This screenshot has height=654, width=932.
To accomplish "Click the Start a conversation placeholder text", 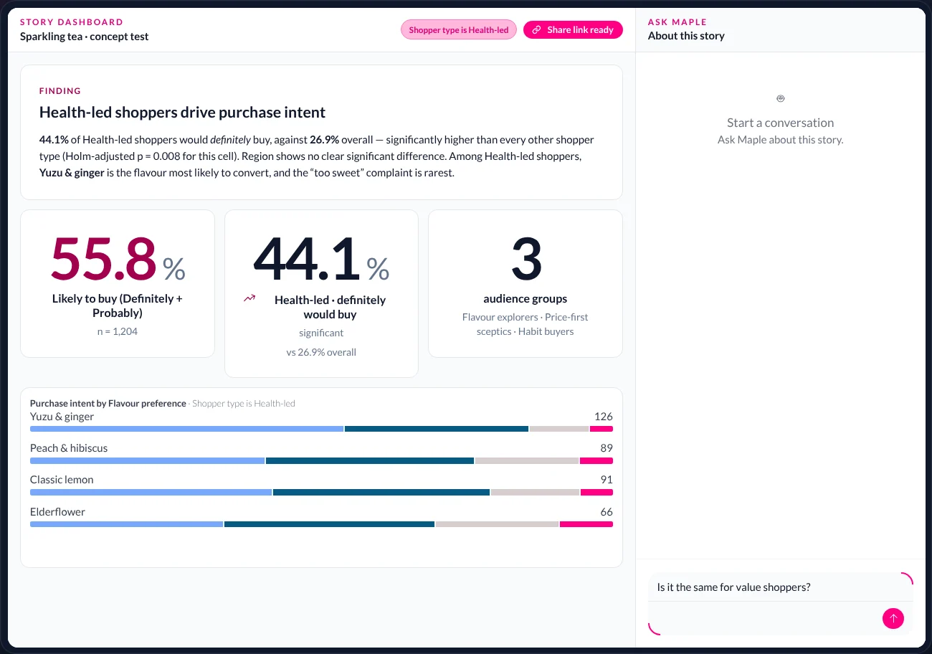I will [780, 123].
